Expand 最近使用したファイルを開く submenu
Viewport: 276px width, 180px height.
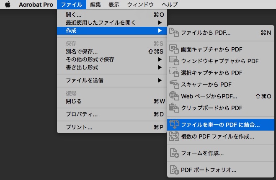pyautogui.click(x=112, y=23)
